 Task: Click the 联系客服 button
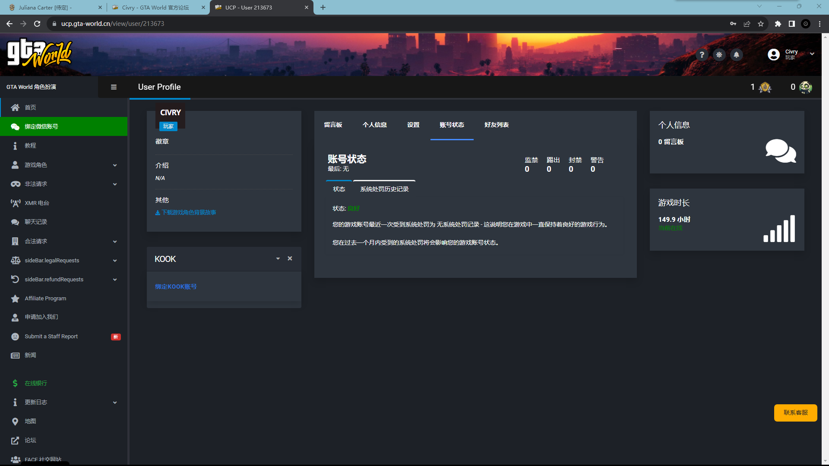(x=795, y=412)
